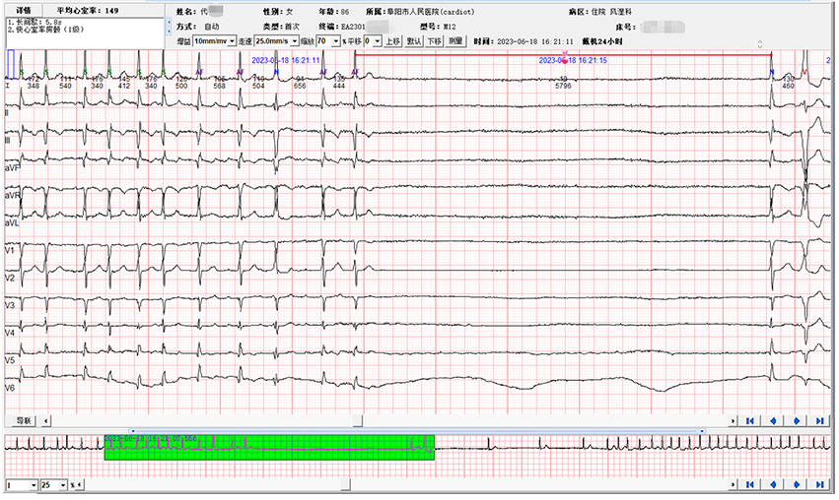Image resolution: width=839 pixels, height=500 pixels.
Task: Click the 测量 measure button
Action: tap(455, 41)
